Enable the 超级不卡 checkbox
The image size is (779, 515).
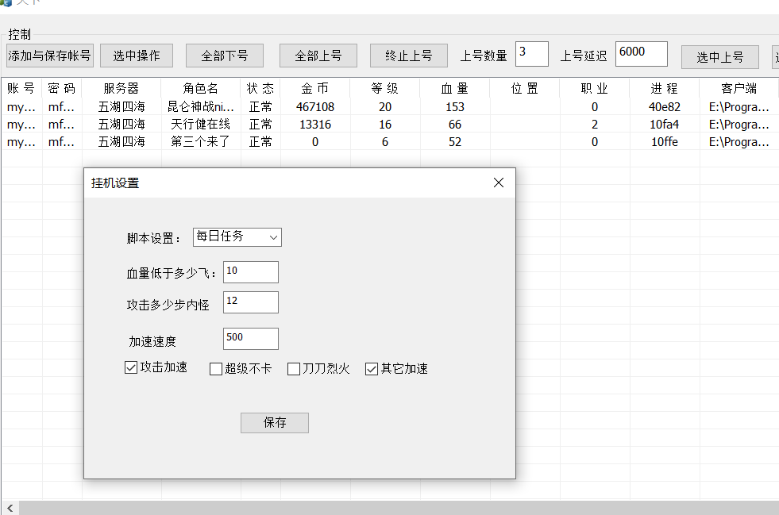click(x=215, y=367)
